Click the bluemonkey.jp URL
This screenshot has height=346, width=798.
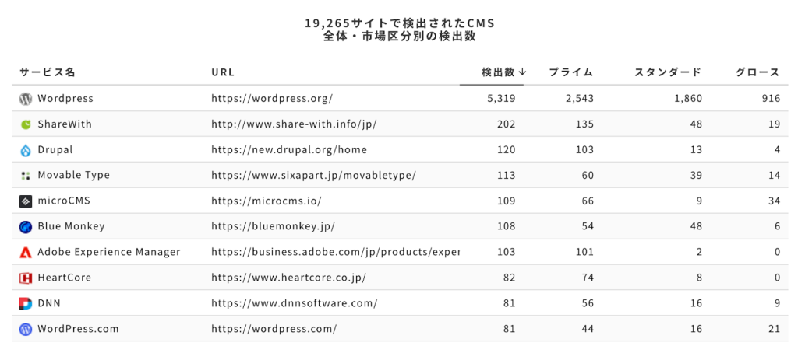coord(273,227)
